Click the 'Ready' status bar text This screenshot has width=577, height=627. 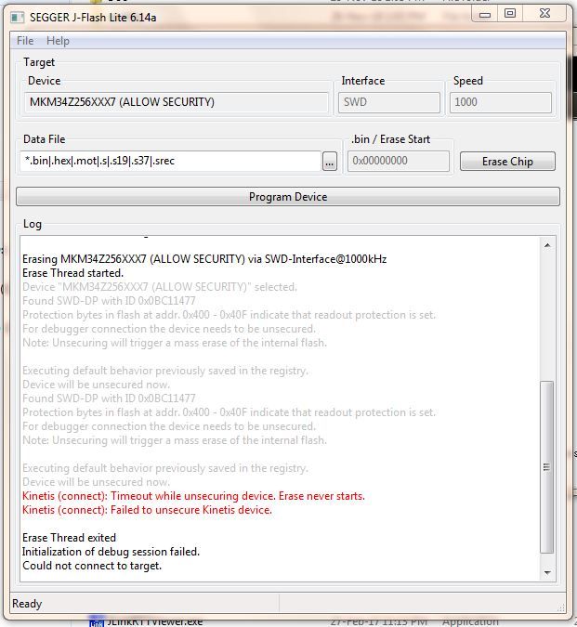[27, 604]
